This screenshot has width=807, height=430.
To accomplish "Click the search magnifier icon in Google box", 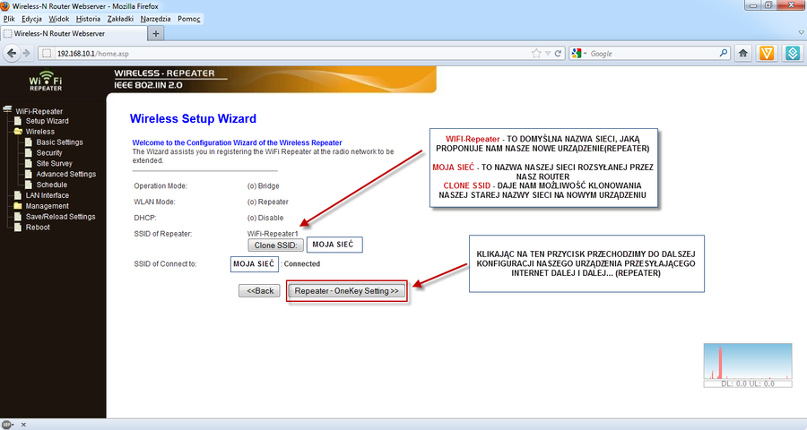I will [x=723, y=54].
